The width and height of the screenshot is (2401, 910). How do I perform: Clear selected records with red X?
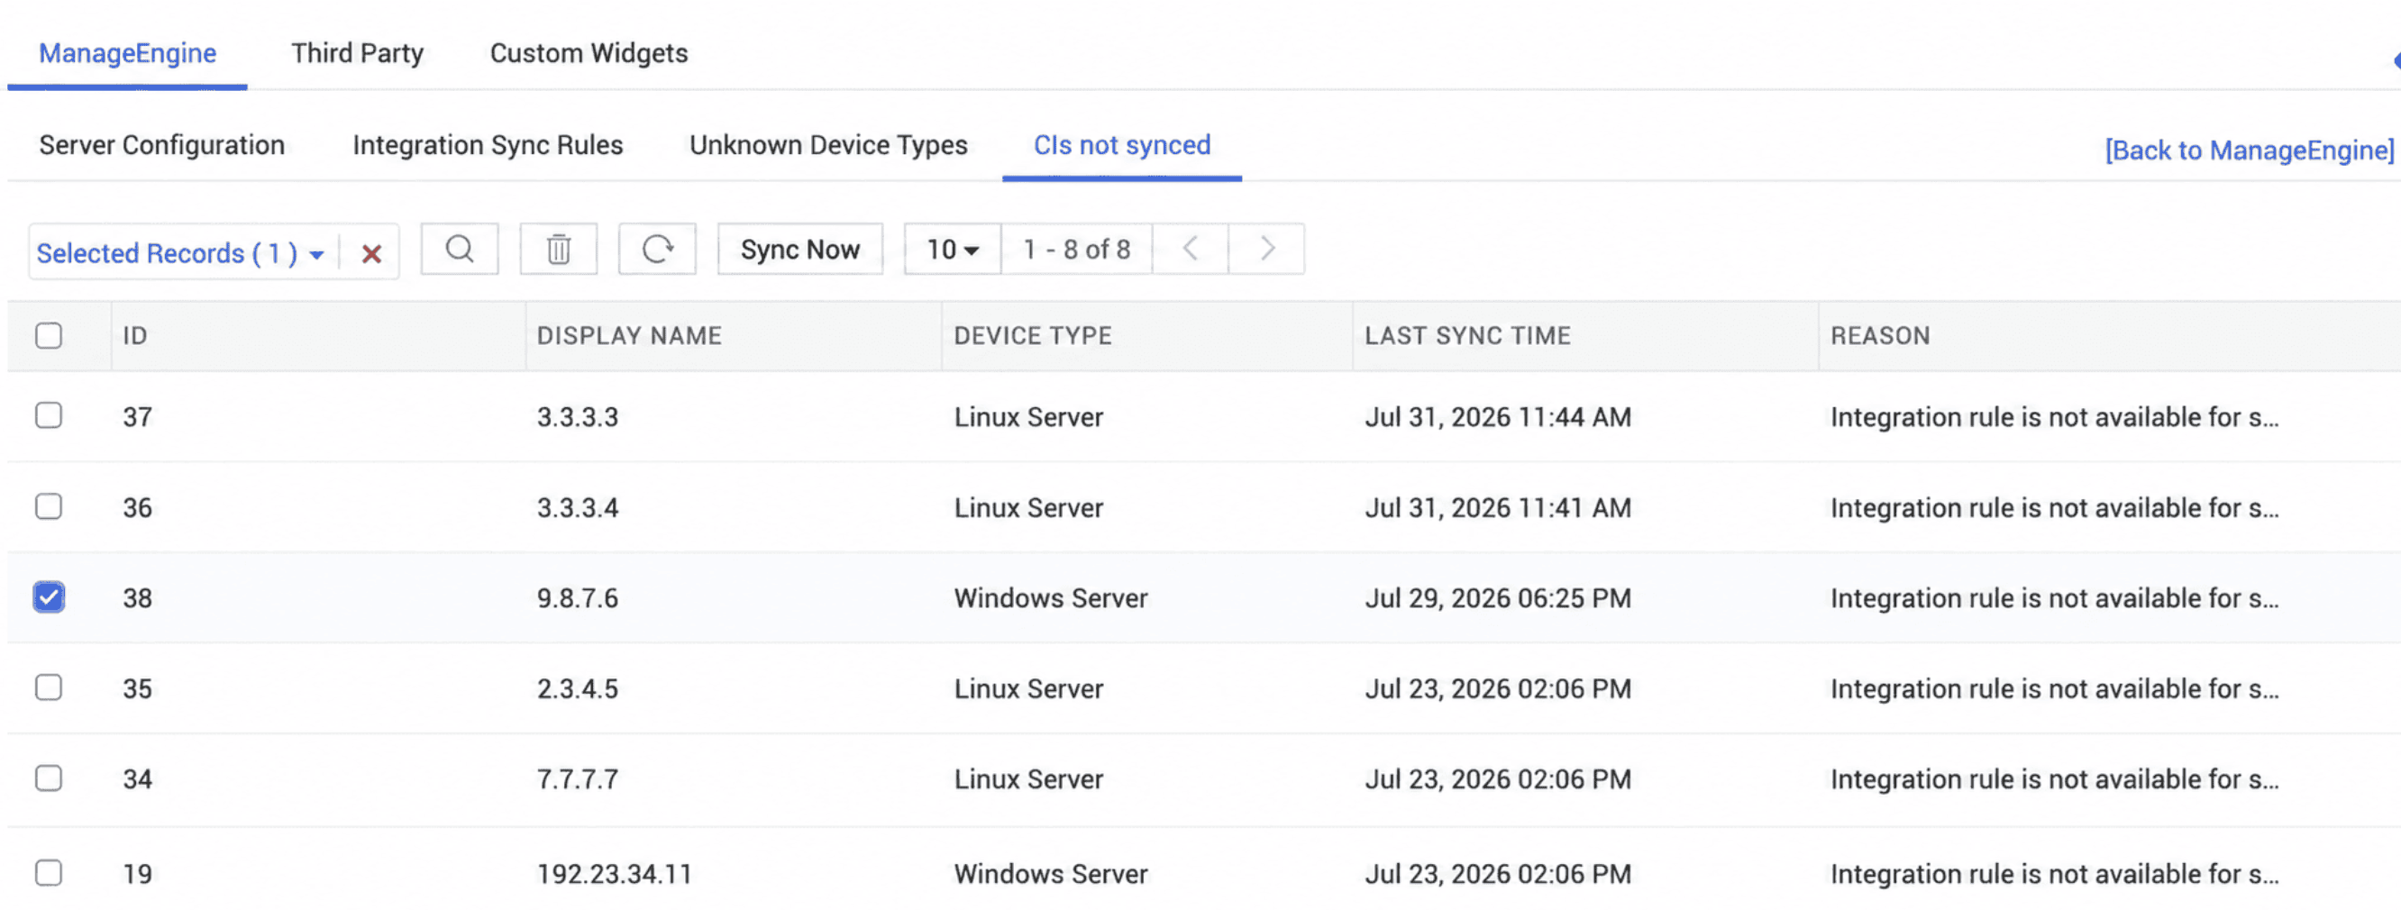(371, 253)
